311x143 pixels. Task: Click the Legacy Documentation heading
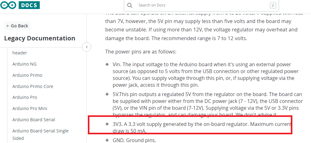click(x=40, y=38)
